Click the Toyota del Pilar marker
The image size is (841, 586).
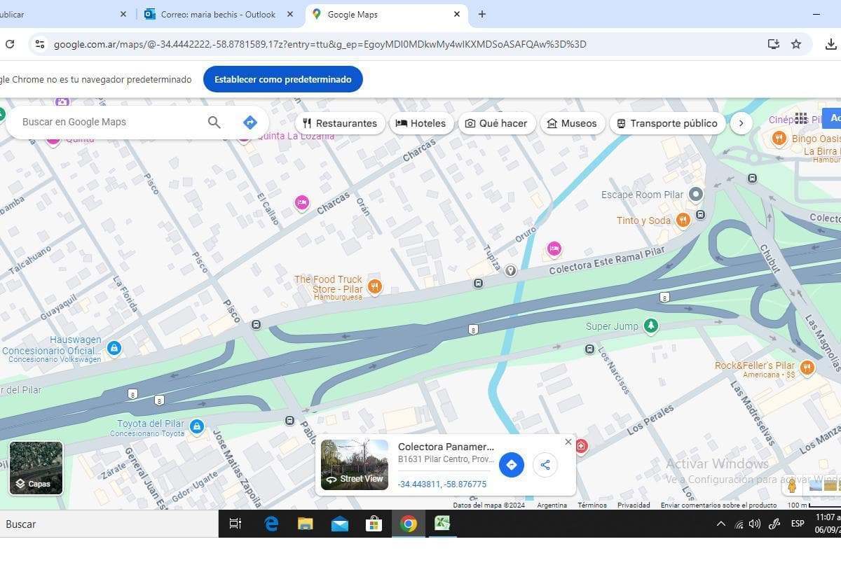coord(197,426)
